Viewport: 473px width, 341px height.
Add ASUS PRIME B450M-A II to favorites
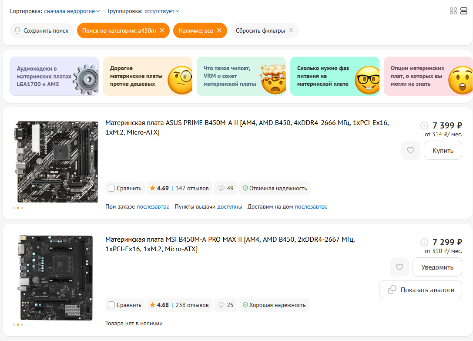[x=410, y=150]
